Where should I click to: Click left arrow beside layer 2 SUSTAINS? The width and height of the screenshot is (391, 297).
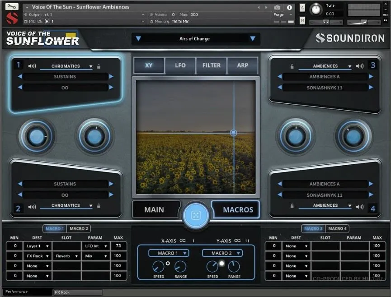coord(20,184)
